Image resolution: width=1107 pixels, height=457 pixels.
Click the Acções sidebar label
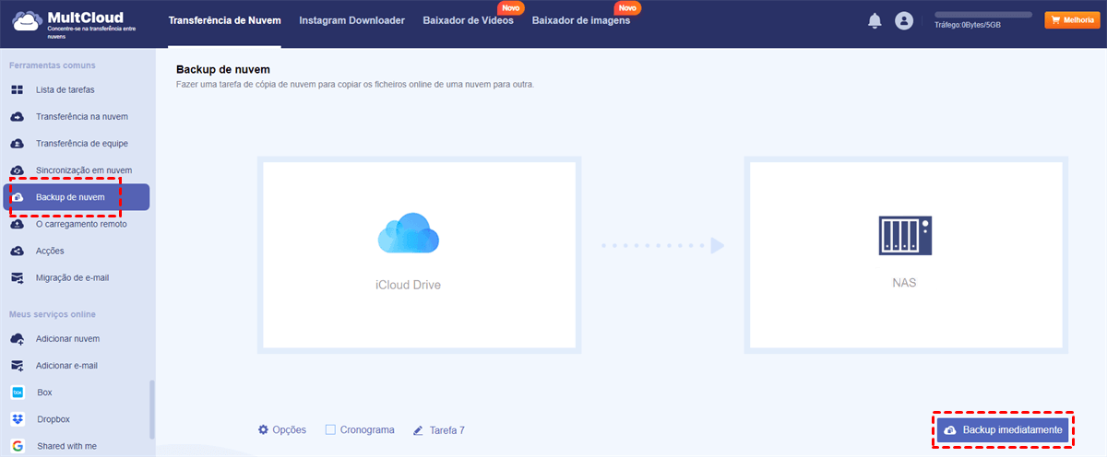point(50,251)
